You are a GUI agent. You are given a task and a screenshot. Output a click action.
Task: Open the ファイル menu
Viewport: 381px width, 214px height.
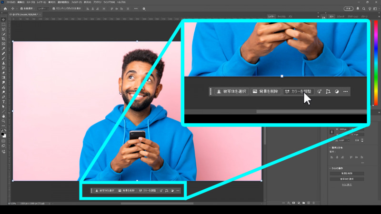point(10,2)
